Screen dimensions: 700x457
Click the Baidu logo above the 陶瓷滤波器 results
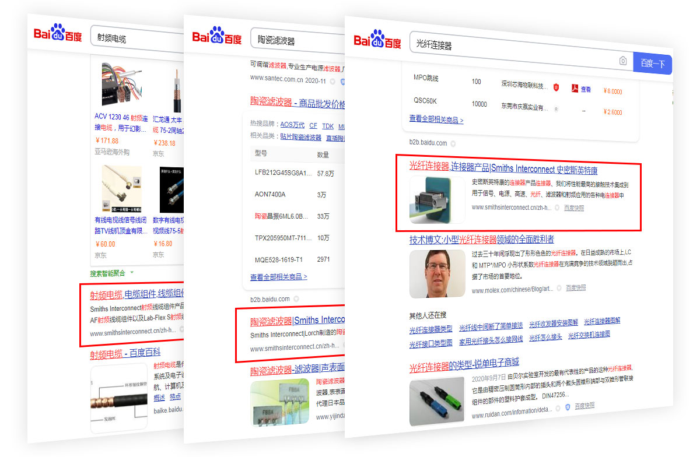pyautogui.click(x=216, y=37)
